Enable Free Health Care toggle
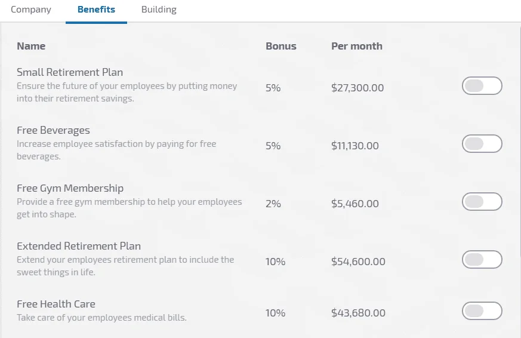This screenshot has width=521, height=338. [482, 311]
